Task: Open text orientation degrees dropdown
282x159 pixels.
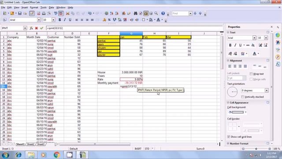Action: (x=267, y=90)
